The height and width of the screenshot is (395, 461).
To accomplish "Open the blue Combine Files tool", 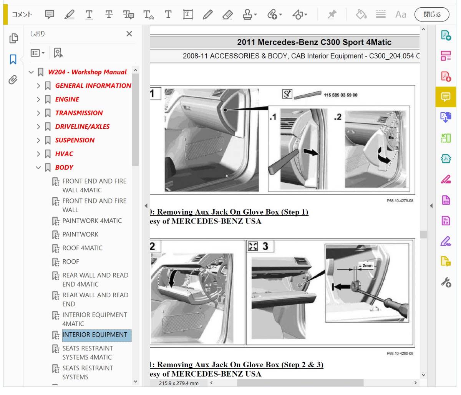I will tap(446, 117).
